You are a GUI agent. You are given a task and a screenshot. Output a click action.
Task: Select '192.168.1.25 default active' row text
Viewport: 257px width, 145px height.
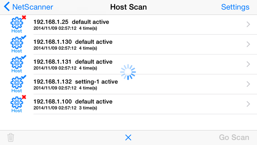click(x=71, y=22)
